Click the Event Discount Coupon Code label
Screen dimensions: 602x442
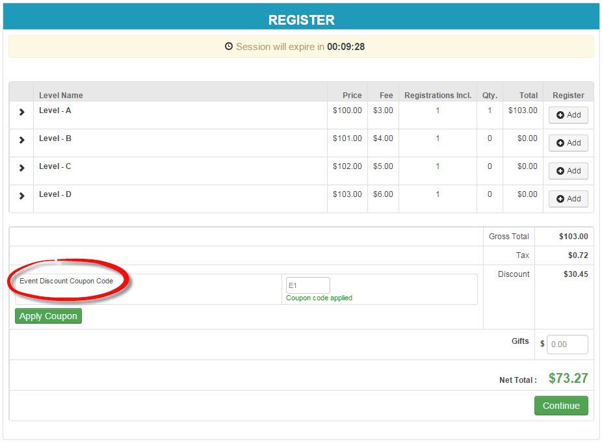(x=66, y=281)
